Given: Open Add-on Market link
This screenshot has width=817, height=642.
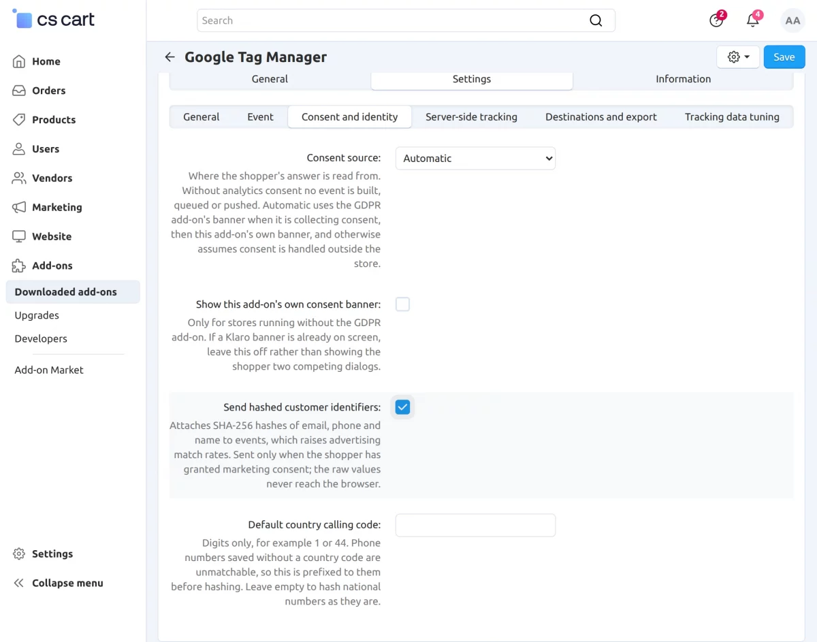Looking at the screenshot, I should point(49,370).
